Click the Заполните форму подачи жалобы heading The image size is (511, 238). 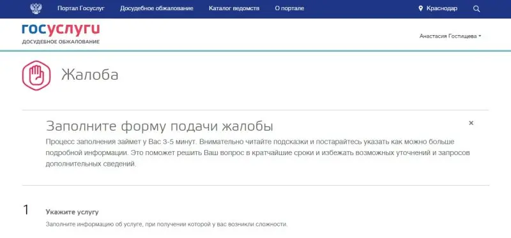[x=159, y=126]
